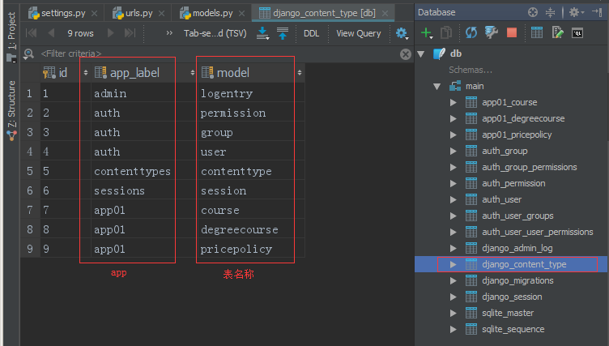Expand the app01_course table
The image size is (609, 346).
pos(453,103)
